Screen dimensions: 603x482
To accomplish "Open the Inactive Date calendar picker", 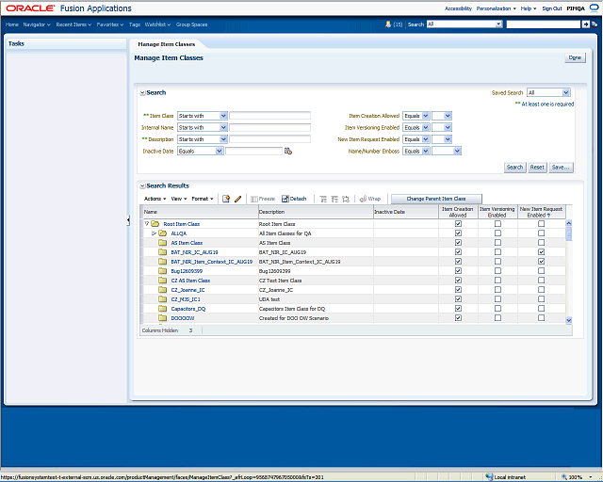I will tap(288, 151).
